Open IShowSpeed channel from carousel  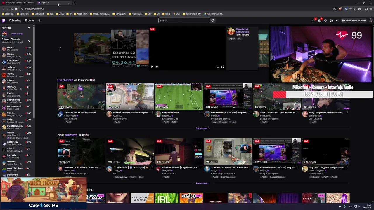click(x=242, y=29)
